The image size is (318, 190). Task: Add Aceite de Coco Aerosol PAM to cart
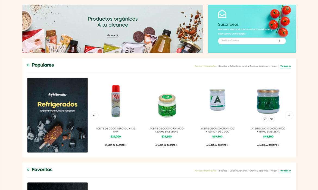[116, 145]
